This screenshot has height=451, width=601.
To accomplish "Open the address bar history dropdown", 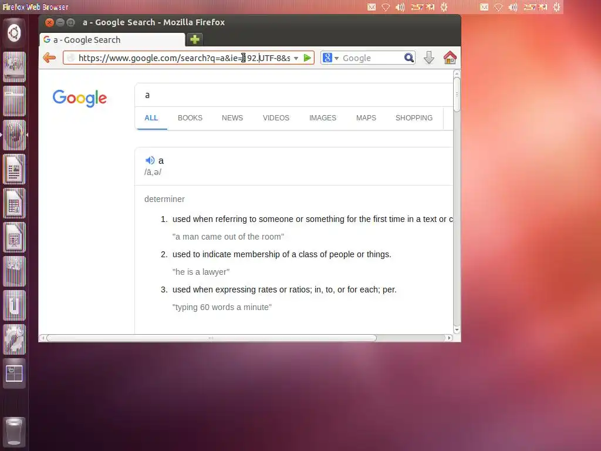I will [296, 58].
